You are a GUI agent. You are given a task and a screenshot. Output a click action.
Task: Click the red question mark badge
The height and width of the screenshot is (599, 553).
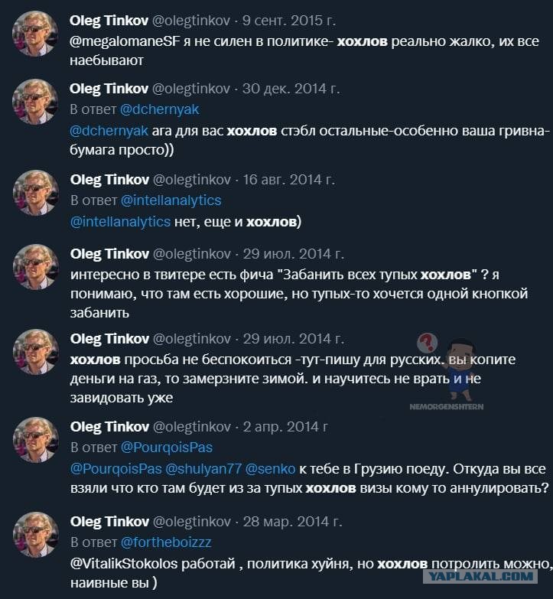point(427,342)
